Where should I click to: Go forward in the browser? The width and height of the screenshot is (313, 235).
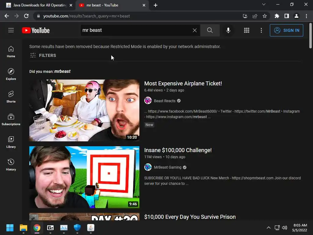(17, 16)
